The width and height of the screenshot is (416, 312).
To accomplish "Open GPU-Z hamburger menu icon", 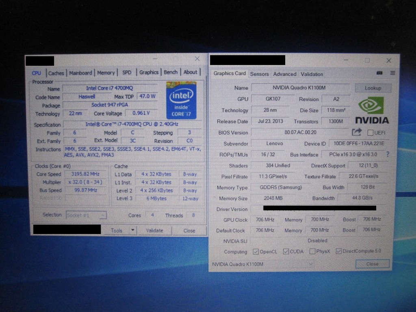I will click(393, 73).
